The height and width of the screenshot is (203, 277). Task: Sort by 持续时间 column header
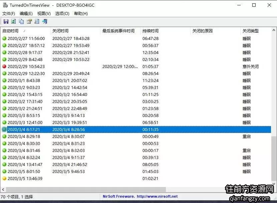coord(165,31)
